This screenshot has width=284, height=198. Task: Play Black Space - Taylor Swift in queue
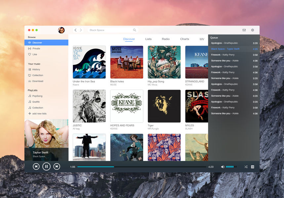click(x=234, y=49)
